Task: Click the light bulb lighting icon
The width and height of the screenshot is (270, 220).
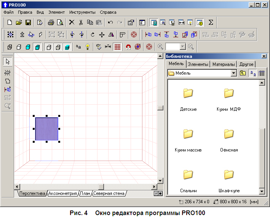Action: (87, 47)
